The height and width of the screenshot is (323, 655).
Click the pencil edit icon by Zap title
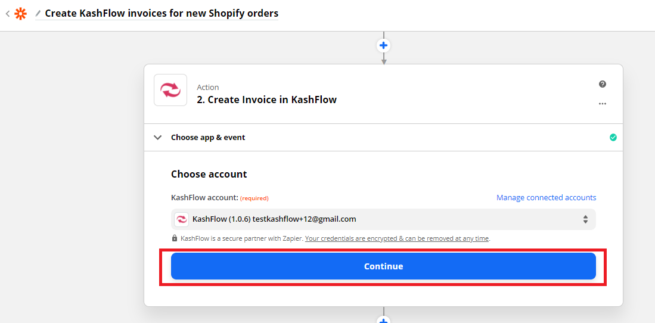(38, 13)
